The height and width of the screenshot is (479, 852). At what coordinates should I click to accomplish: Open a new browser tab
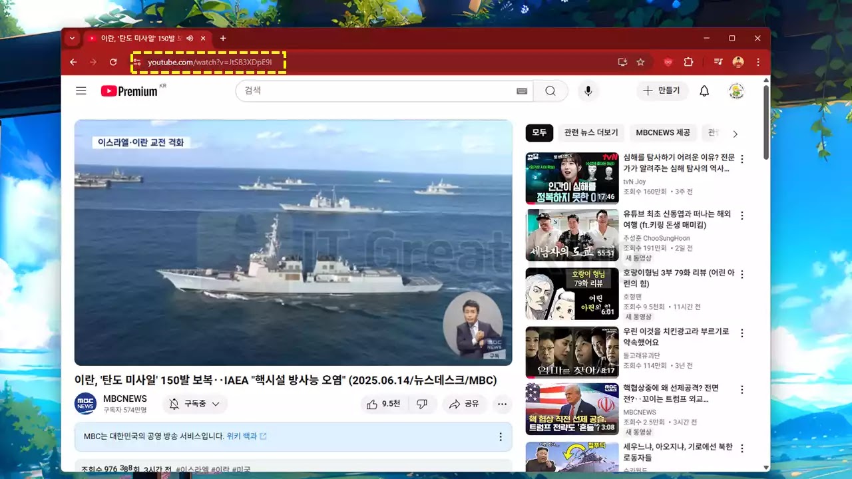(x=223, y=39)
